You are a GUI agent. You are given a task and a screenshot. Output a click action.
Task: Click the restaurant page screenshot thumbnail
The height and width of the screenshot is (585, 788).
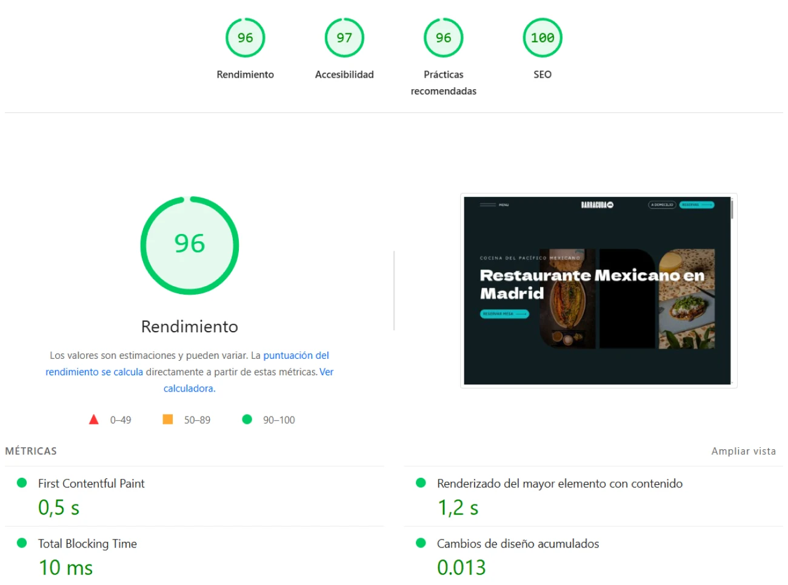pyautogui.click(x=598, y=290)
